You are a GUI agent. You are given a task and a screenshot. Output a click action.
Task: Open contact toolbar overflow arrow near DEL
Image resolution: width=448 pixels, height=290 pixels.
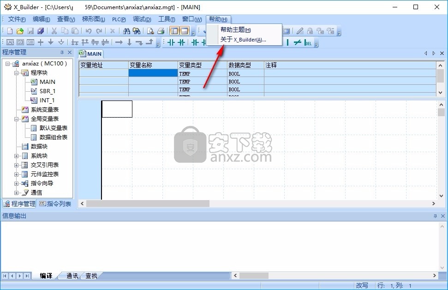click(317, 43)
